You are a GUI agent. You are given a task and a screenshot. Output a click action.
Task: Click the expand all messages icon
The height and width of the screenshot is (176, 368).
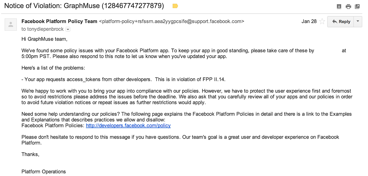pos(339,6)
